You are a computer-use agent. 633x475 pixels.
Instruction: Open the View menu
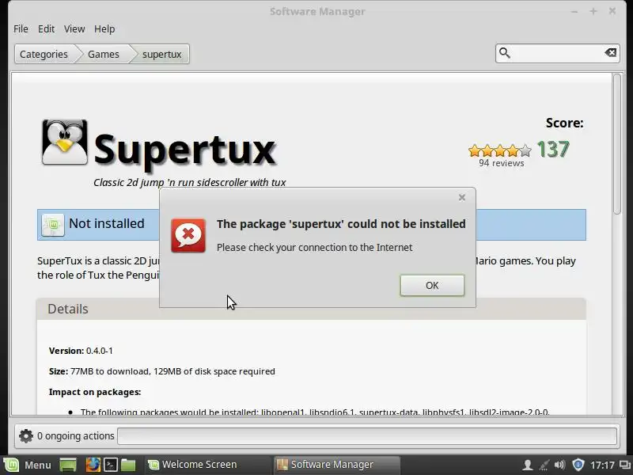click(74, 29)
